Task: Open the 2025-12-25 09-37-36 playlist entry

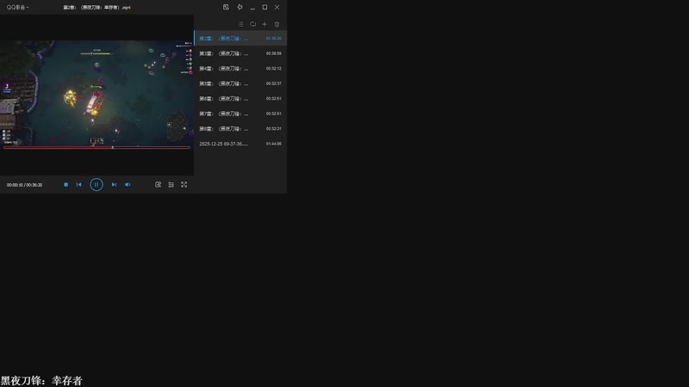Action: pos(240,144)
